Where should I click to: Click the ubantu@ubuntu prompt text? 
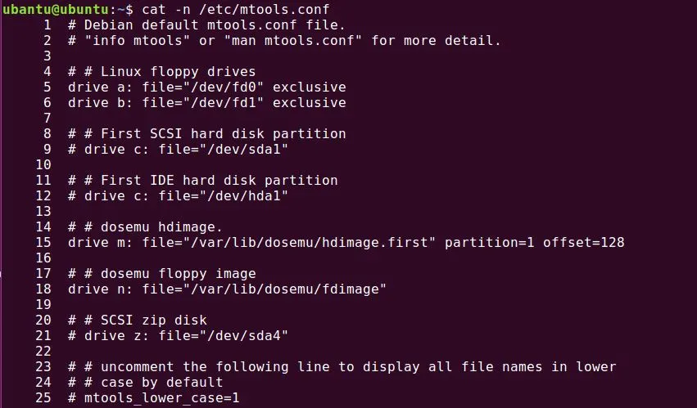(x=53, y=9)
